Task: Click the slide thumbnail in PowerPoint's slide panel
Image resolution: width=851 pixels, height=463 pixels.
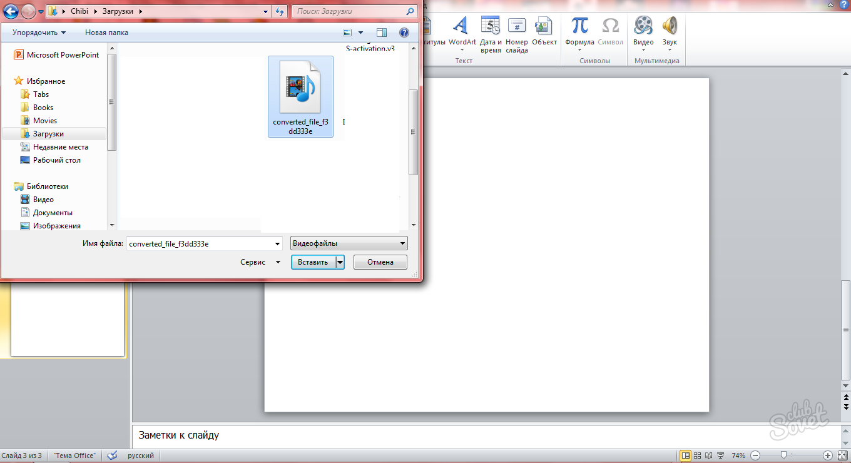Action: pyautogui.click(x=68, y=319)
